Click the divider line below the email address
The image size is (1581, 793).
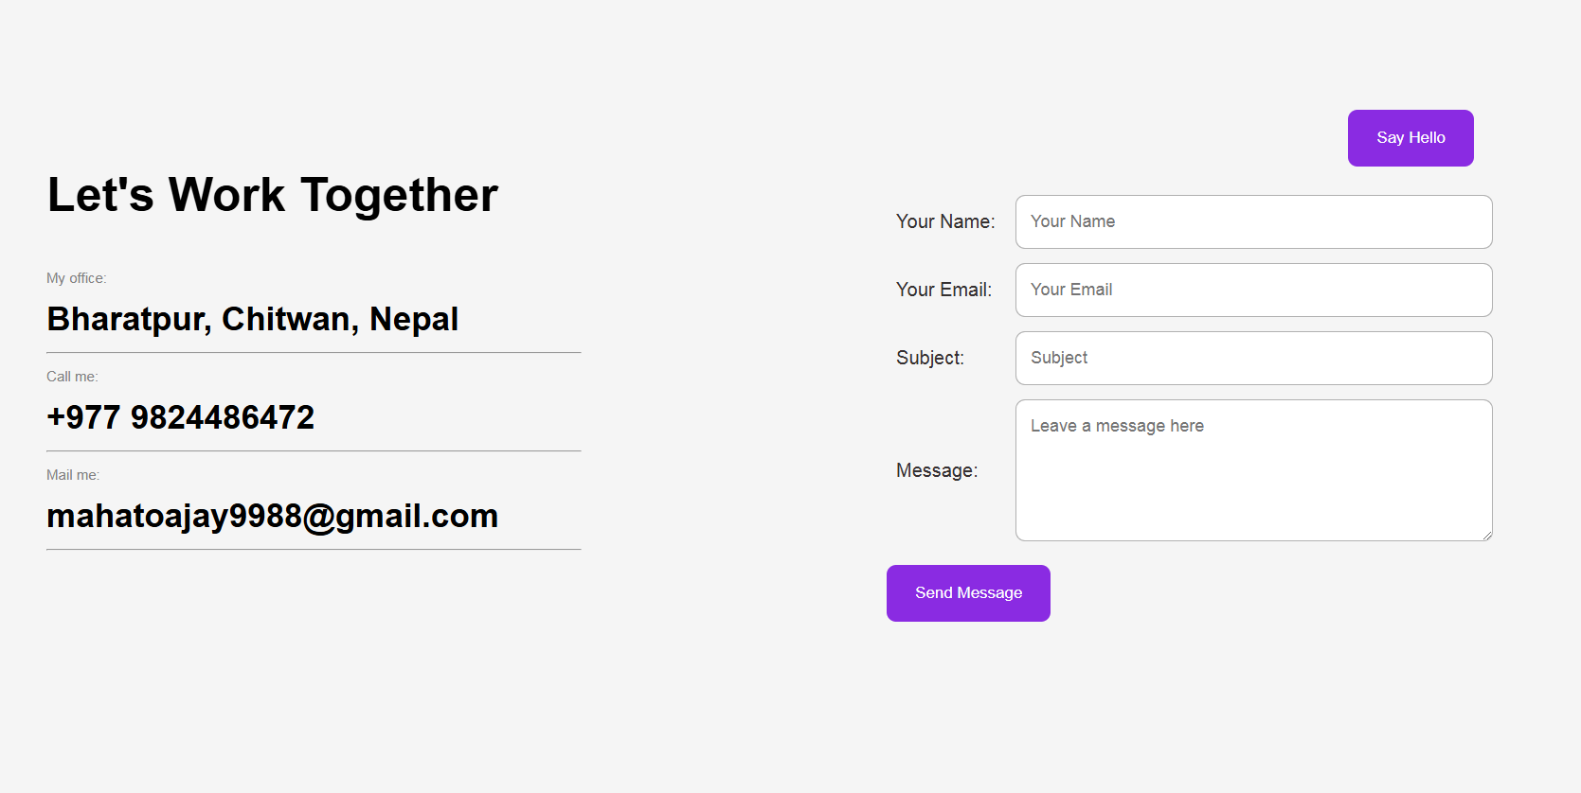(314, 550)
